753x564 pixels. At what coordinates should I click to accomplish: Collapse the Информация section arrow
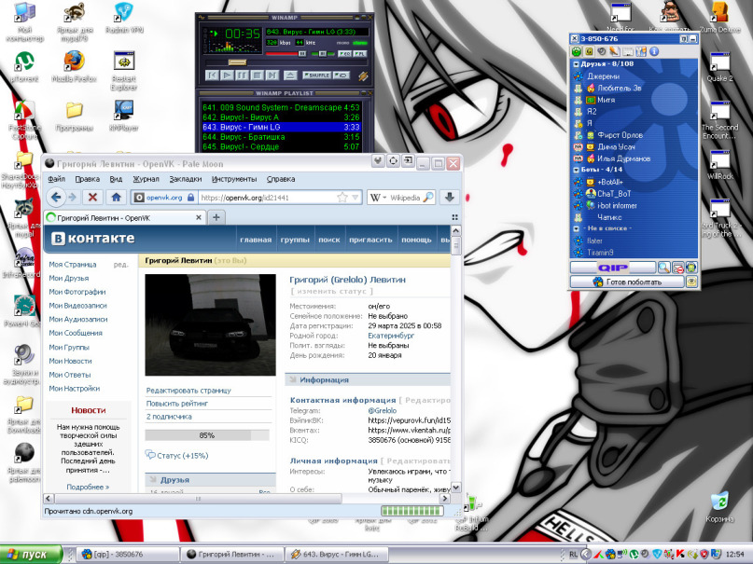tap(292, 379)
